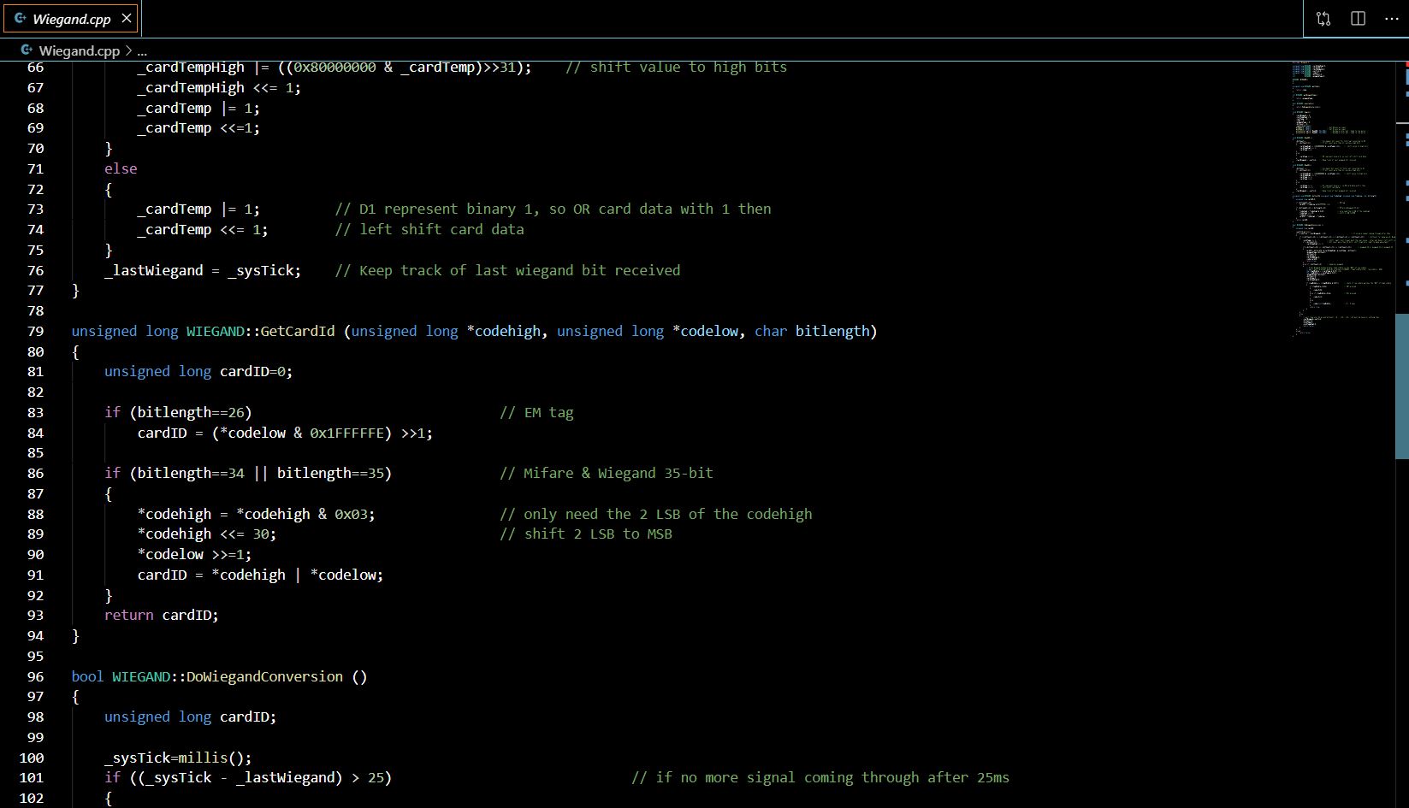This screenshot has height=808, width=1409.
Task: Click the 'shift 2 LSB to MSB' comment
Action: click(x=586, y=534)
